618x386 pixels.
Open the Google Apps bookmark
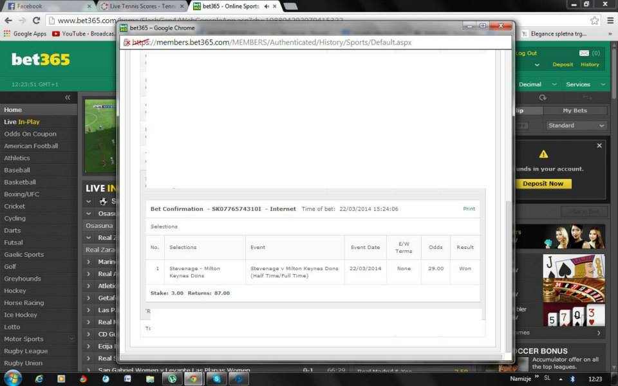point(25,34)
